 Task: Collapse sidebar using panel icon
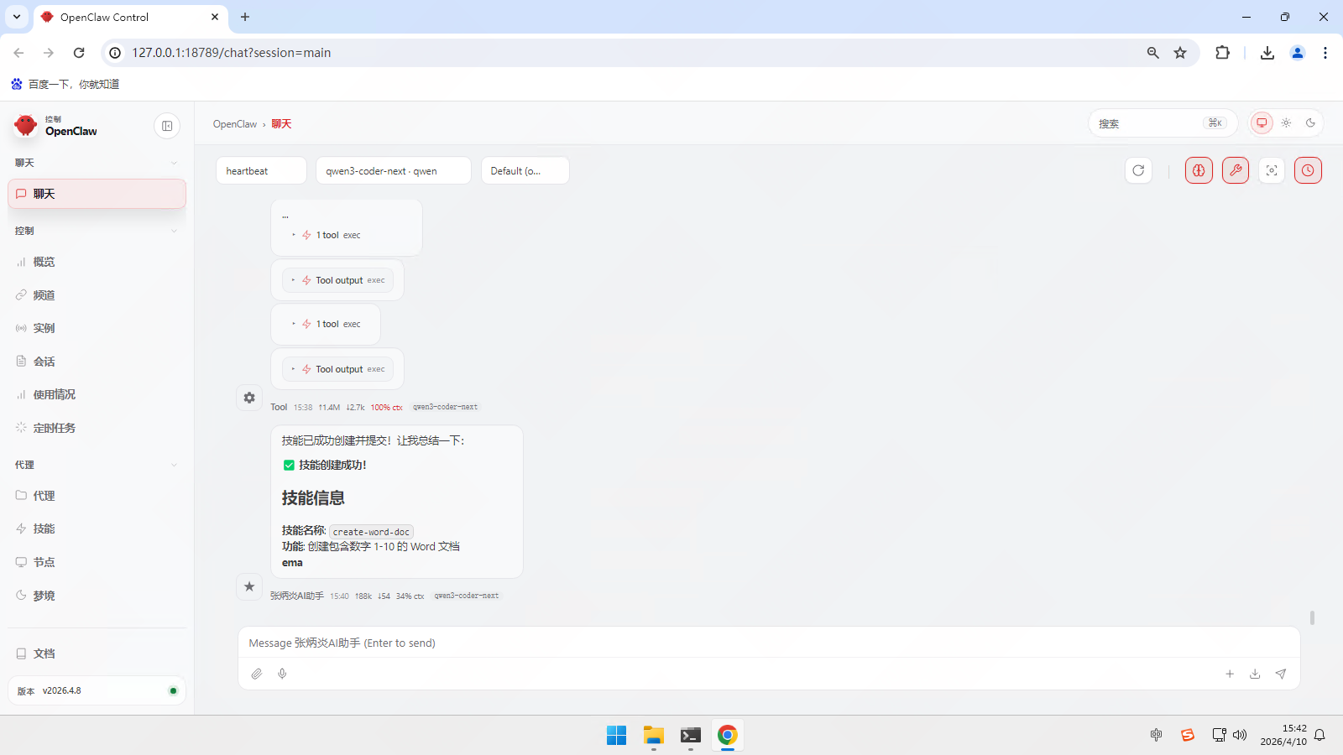[x=167, y=126]
